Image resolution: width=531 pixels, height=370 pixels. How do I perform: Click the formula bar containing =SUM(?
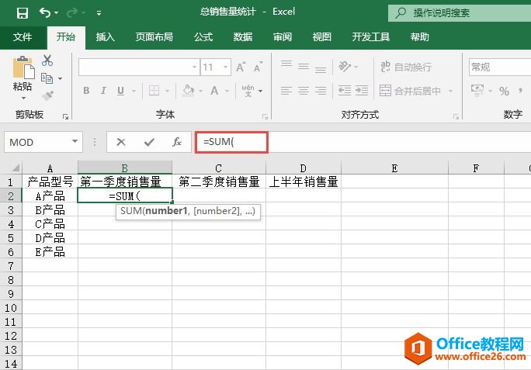(363, 142)
